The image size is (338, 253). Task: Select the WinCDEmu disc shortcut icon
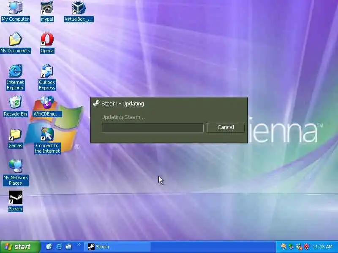[x=47, y=102]
